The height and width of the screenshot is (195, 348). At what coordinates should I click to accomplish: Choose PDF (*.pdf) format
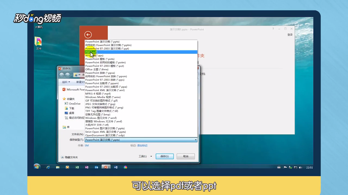141,52
